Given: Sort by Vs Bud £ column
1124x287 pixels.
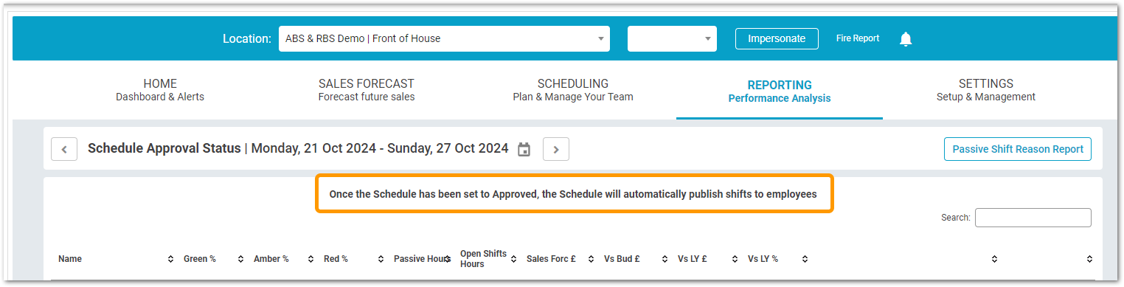Looking at the screenshot, I should click(665, 259).
